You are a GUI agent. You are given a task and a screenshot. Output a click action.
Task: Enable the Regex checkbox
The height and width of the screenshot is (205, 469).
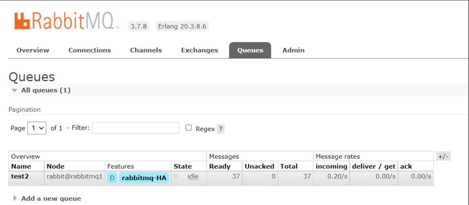pos(188,128)
